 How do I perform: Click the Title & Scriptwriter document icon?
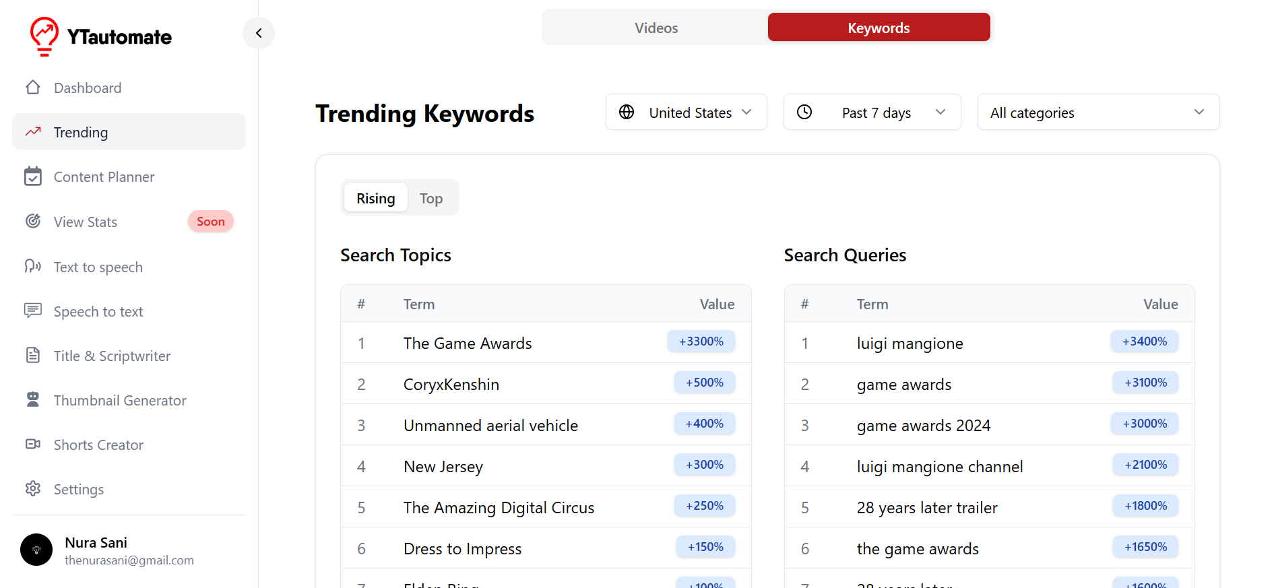pos(33,355)
